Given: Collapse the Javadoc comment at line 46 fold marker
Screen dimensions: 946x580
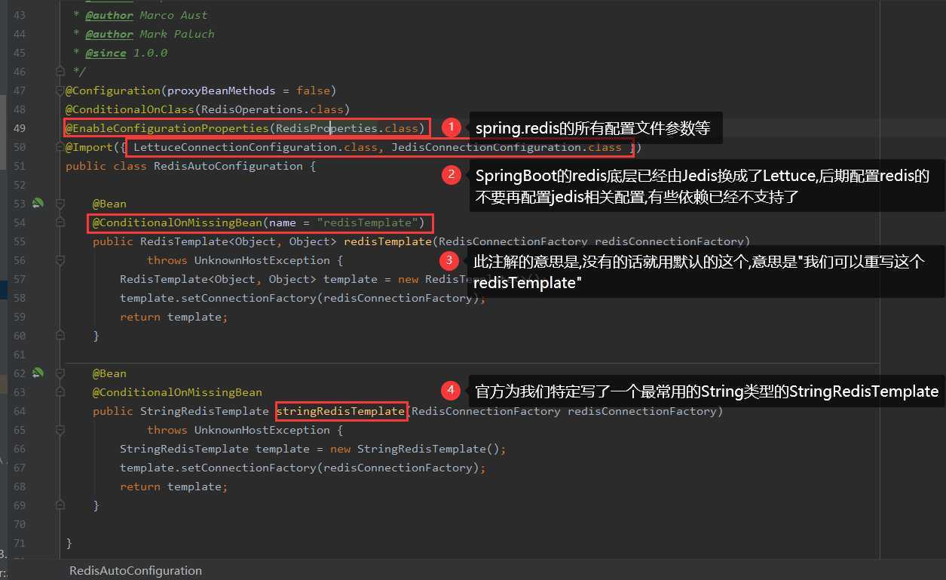Looking at the screenshot, I should pos(60,72).
